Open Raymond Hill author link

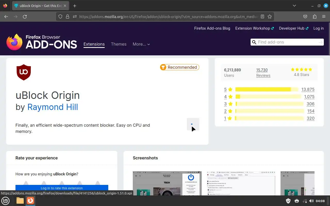click(53, 107)
